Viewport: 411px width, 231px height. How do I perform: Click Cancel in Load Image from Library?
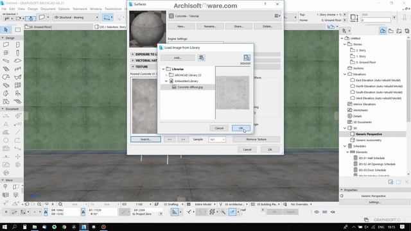click(219, 128)
